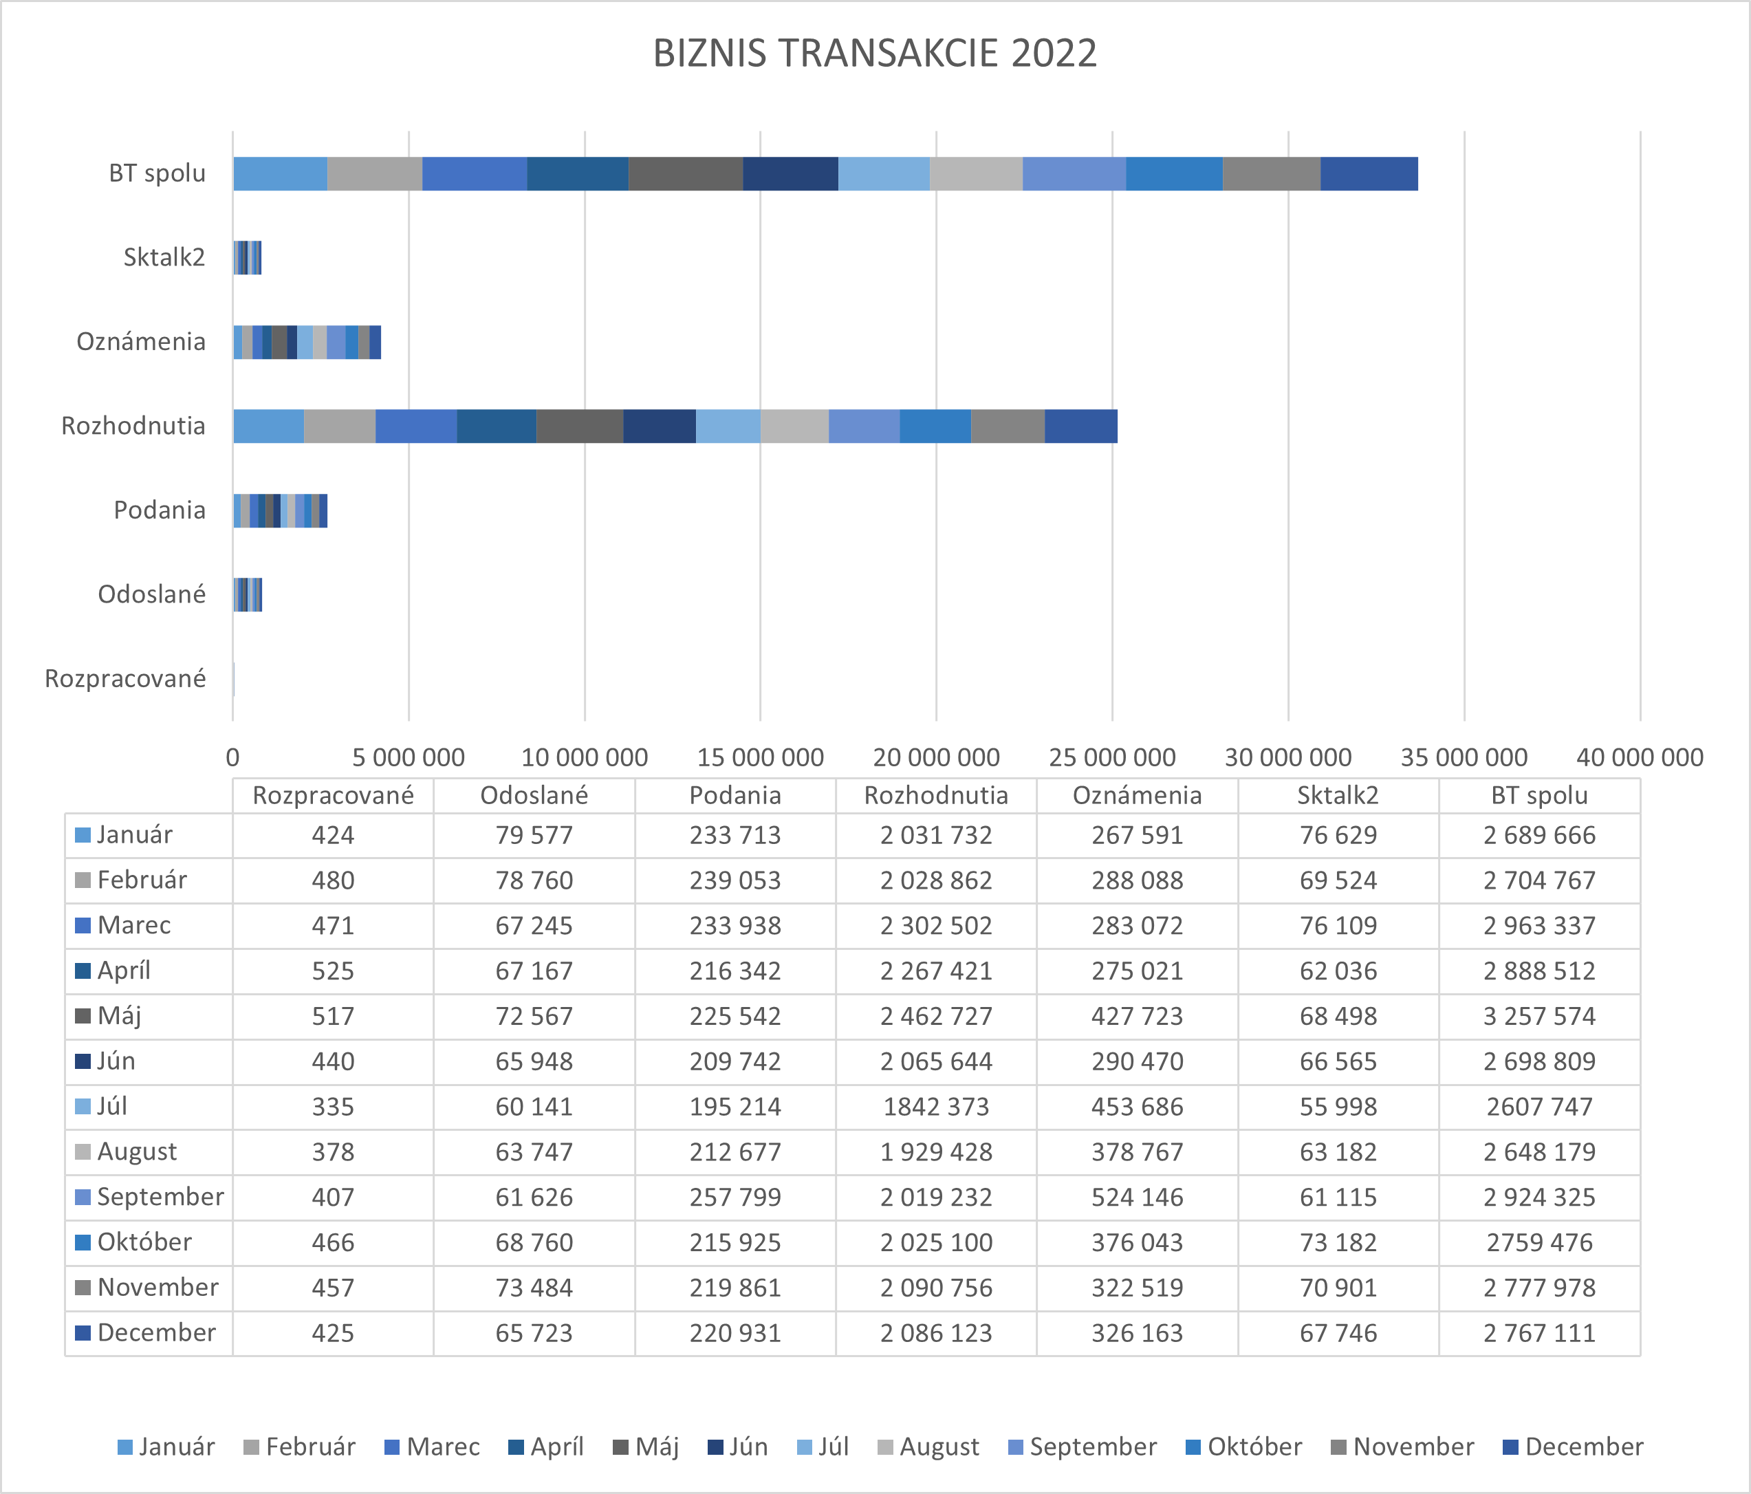Screen dimensions: 1751x1494
Task: Click the cell value 2607 747
Action: pyautogui.click(x=1540, y=1107)
